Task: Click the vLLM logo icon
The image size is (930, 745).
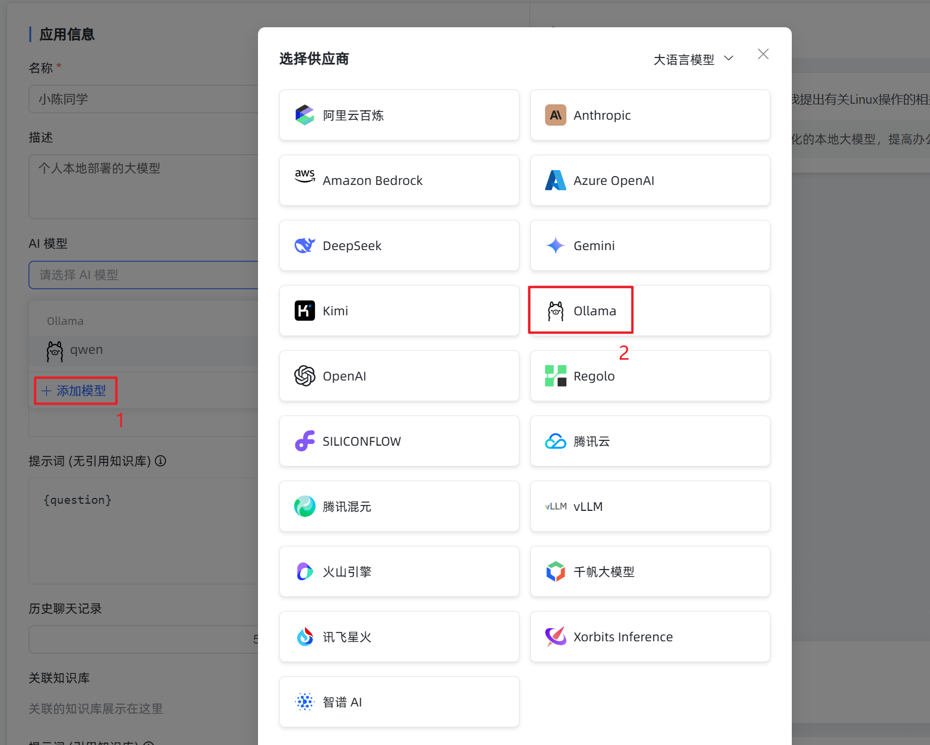Action: [x=556, y=506]
